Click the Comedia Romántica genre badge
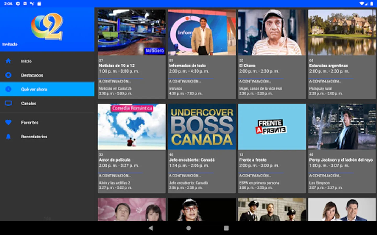 coord(132,108)
